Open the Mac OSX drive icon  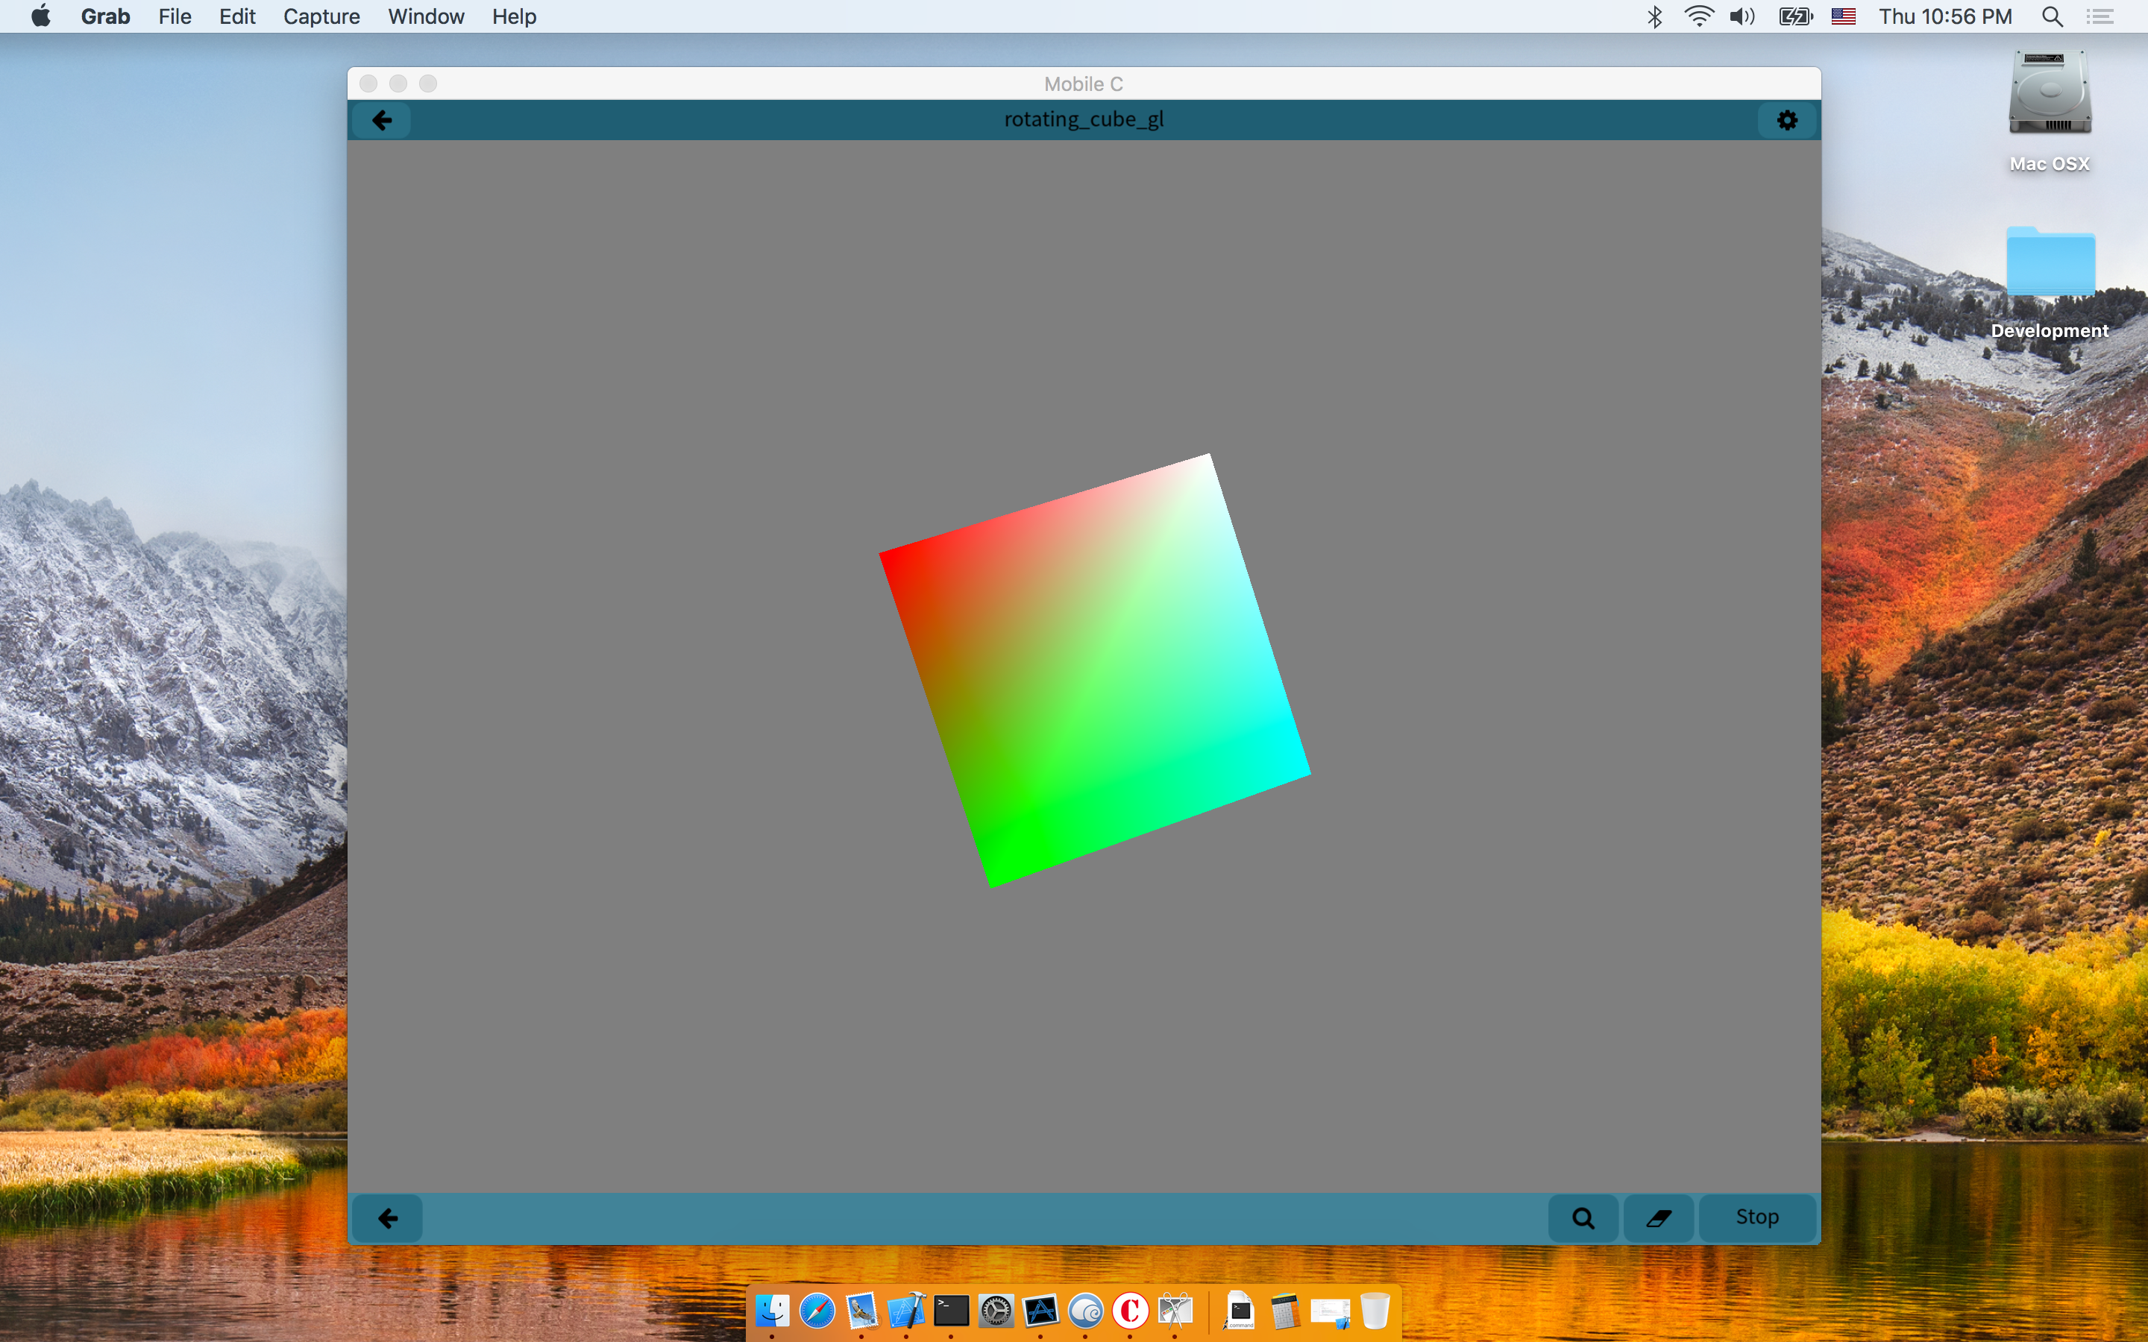coord(2050,93)
